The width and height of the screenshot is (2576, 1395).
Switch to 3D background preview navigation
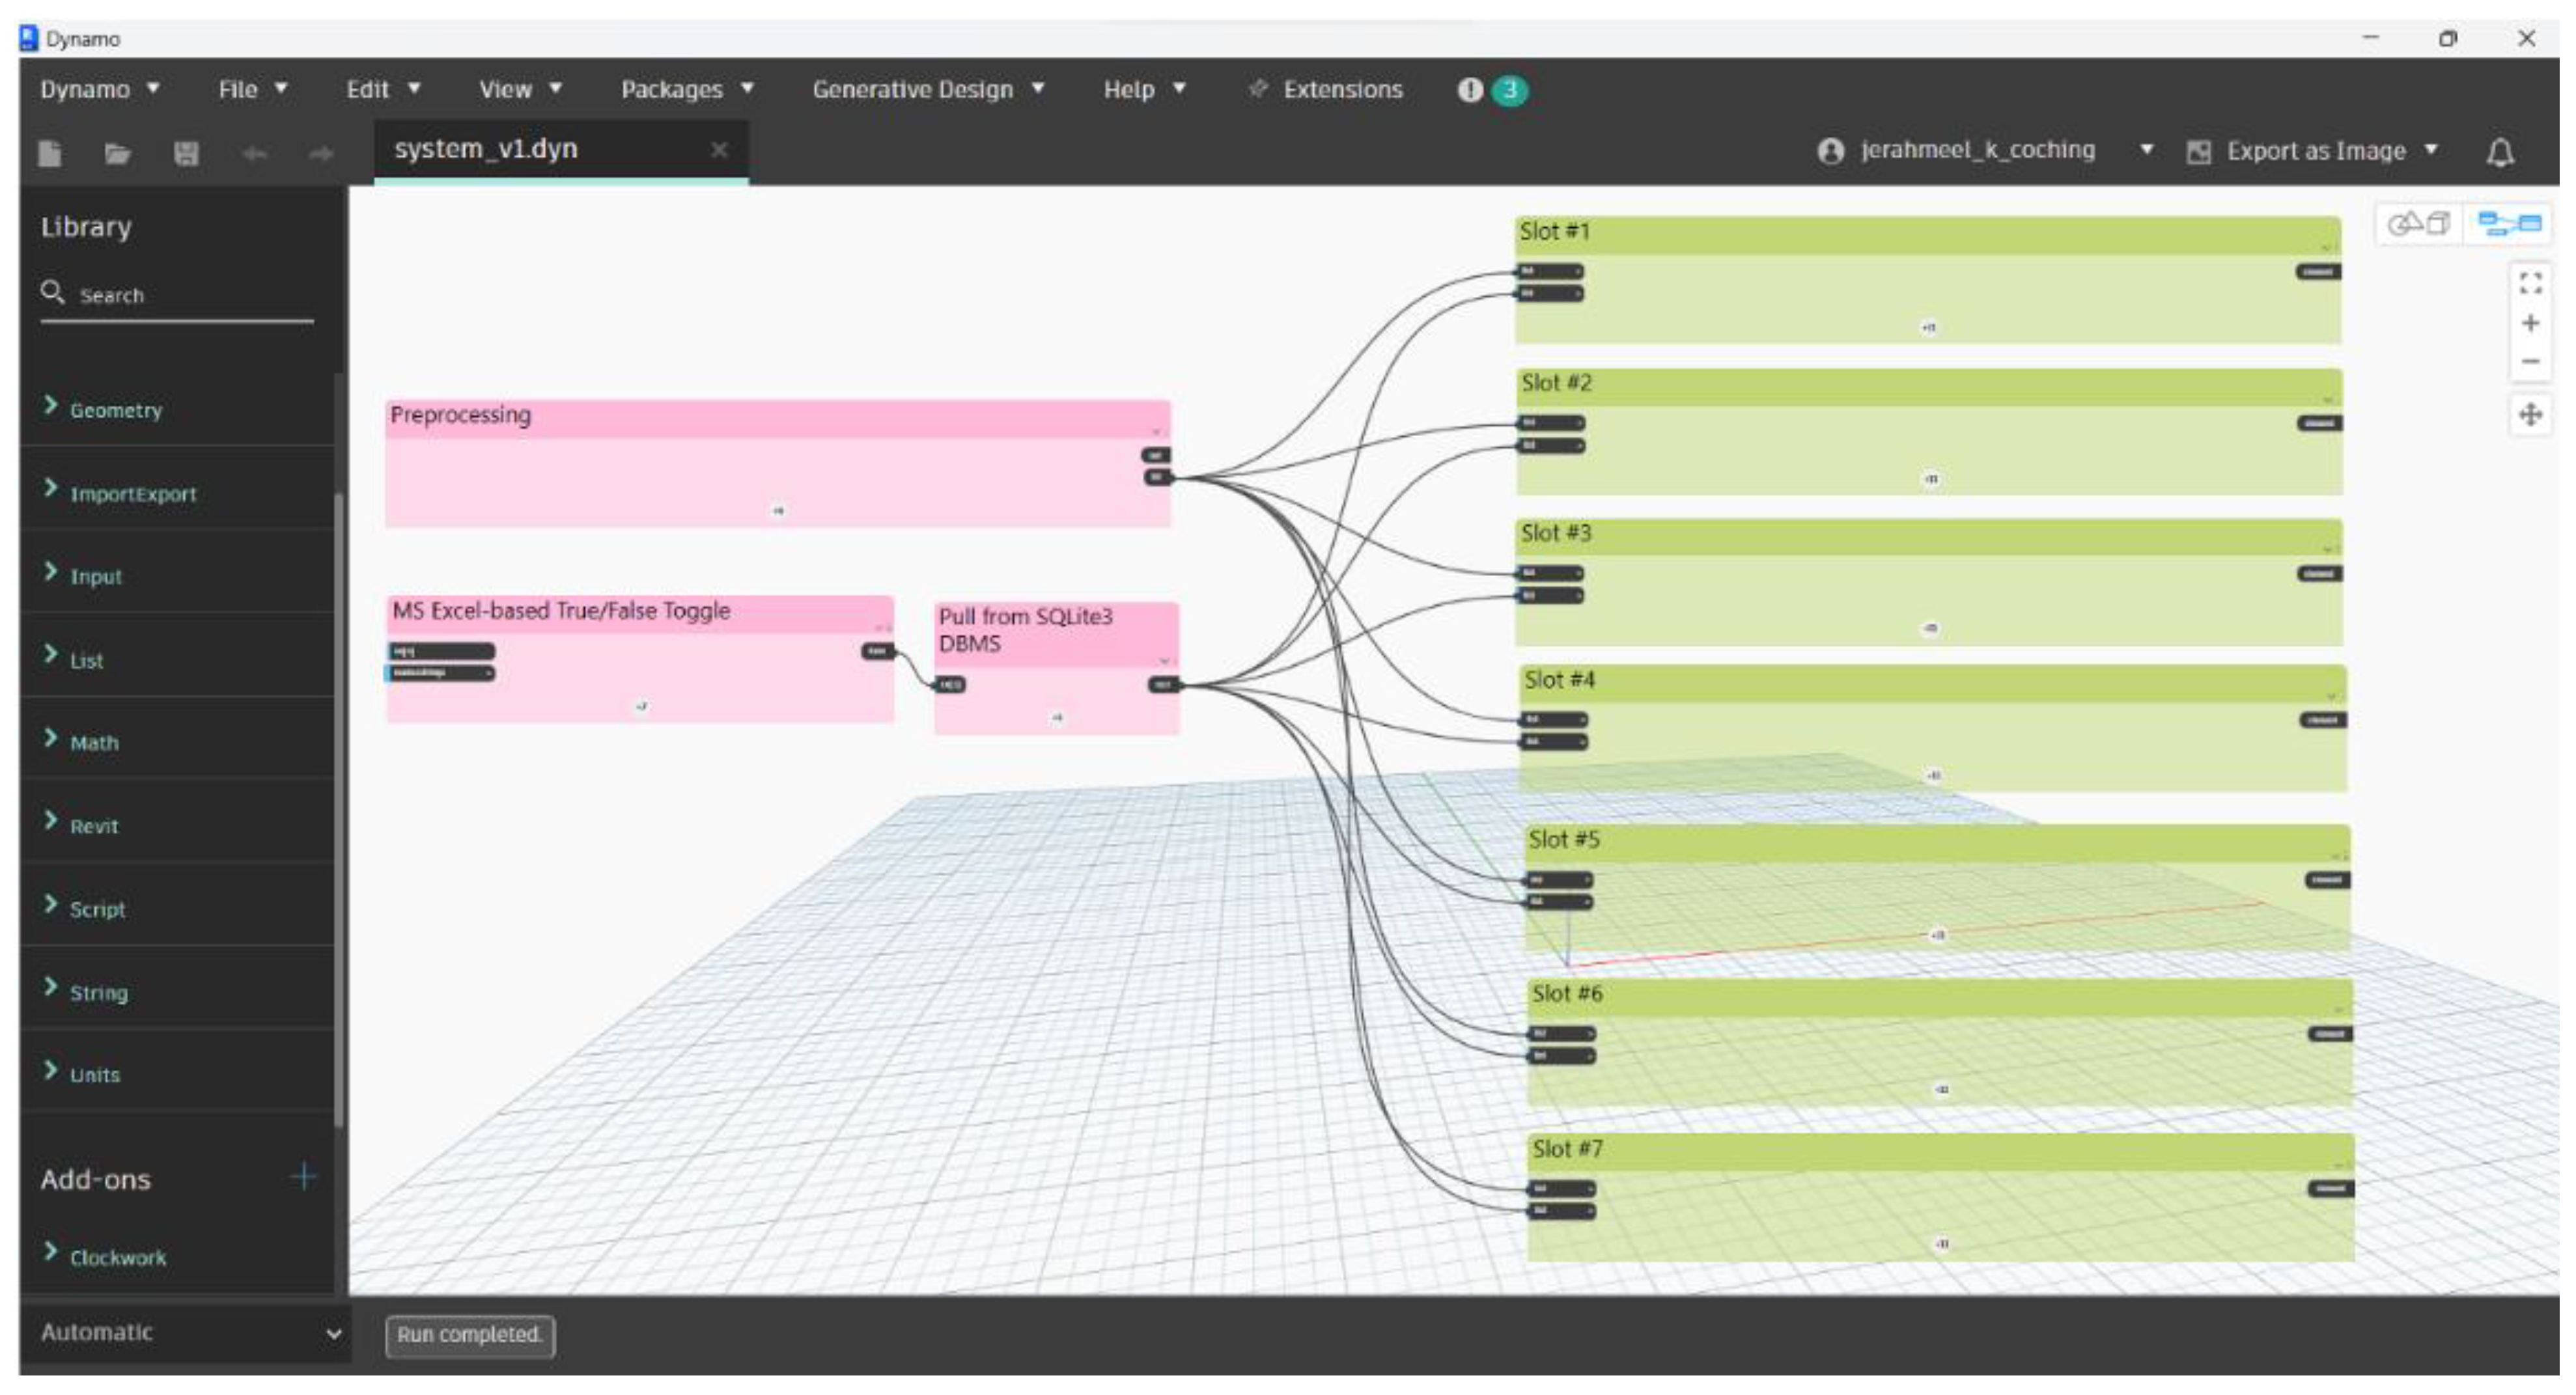2419,223
